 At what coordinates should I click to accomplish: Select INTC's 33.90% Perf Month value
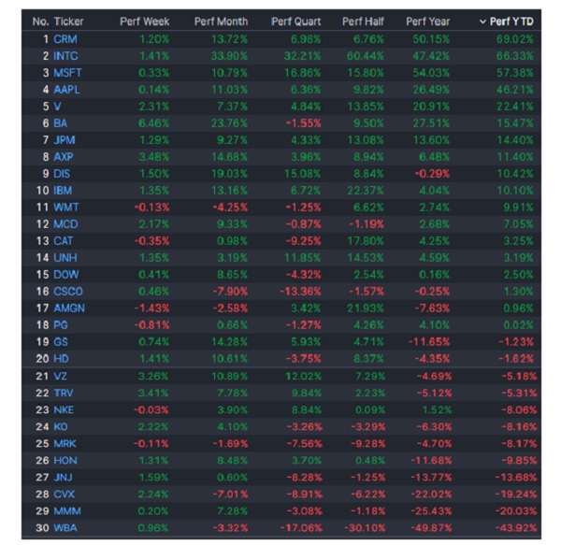point(229,56)
